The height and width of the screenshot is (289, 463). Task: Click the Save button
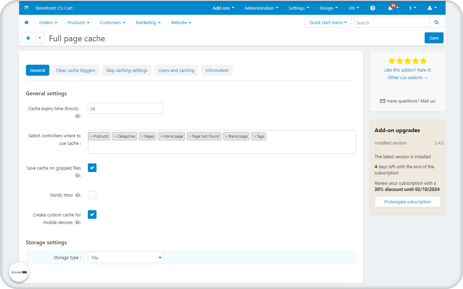(434, 38)
